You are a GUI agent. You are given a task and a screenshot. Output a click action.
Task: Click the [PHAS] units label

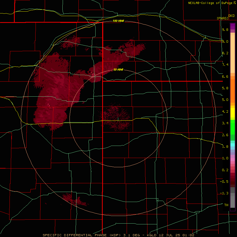223,18
